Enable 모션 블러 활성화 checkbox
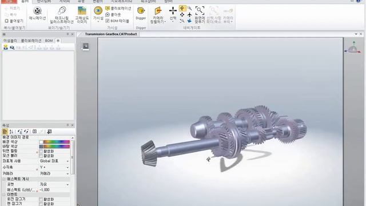The image size is (366, 206). tap(41, 156)
